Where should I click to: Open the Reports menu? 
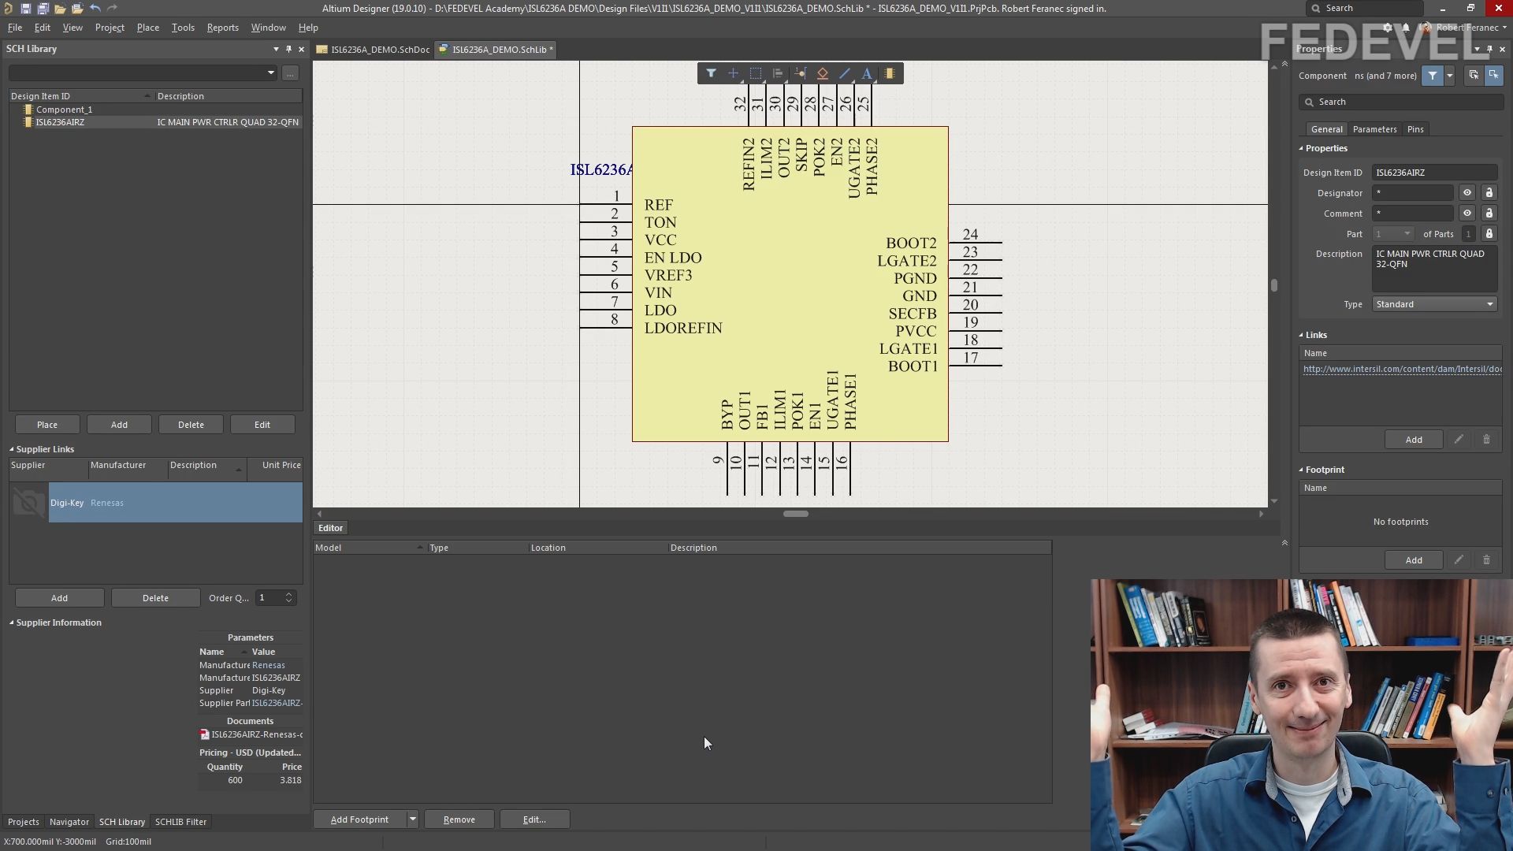pyautogui.click(x=222, y=28)
